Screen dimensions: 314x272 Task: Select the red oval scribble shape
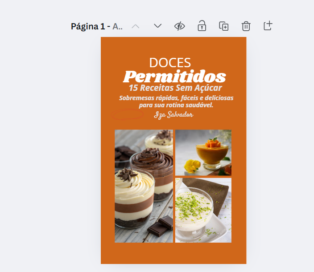tap(127, 115)
